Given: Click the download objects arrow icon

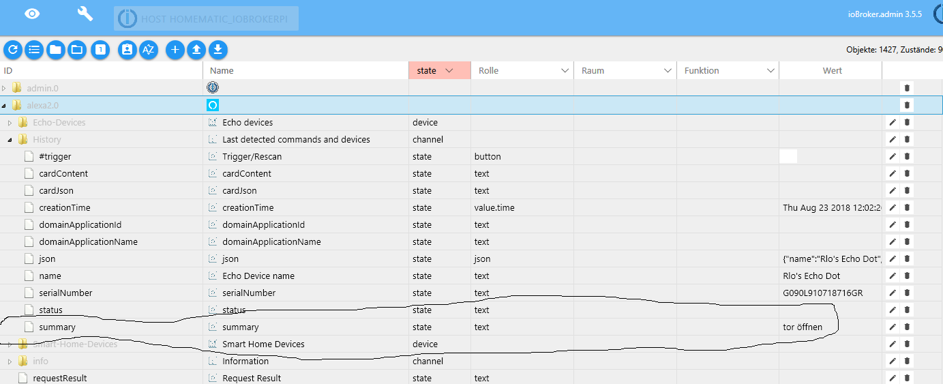Looking at the screenshot, I should click(218, 50).
